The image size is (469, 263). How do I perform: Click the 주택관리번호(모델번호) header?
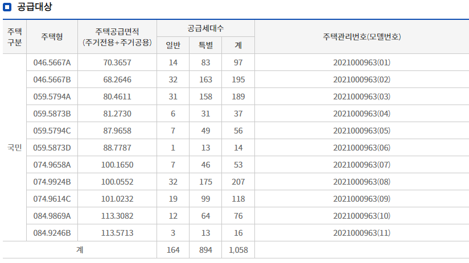(361, 37)
